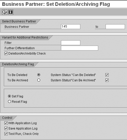Click the Deletion/Archiving Flag group header
This screenshot has width=127, height=140.
(18, 64)
